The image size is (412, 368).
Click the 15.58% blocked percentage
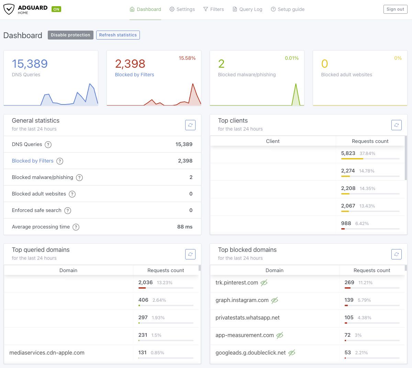click(187, 58)
